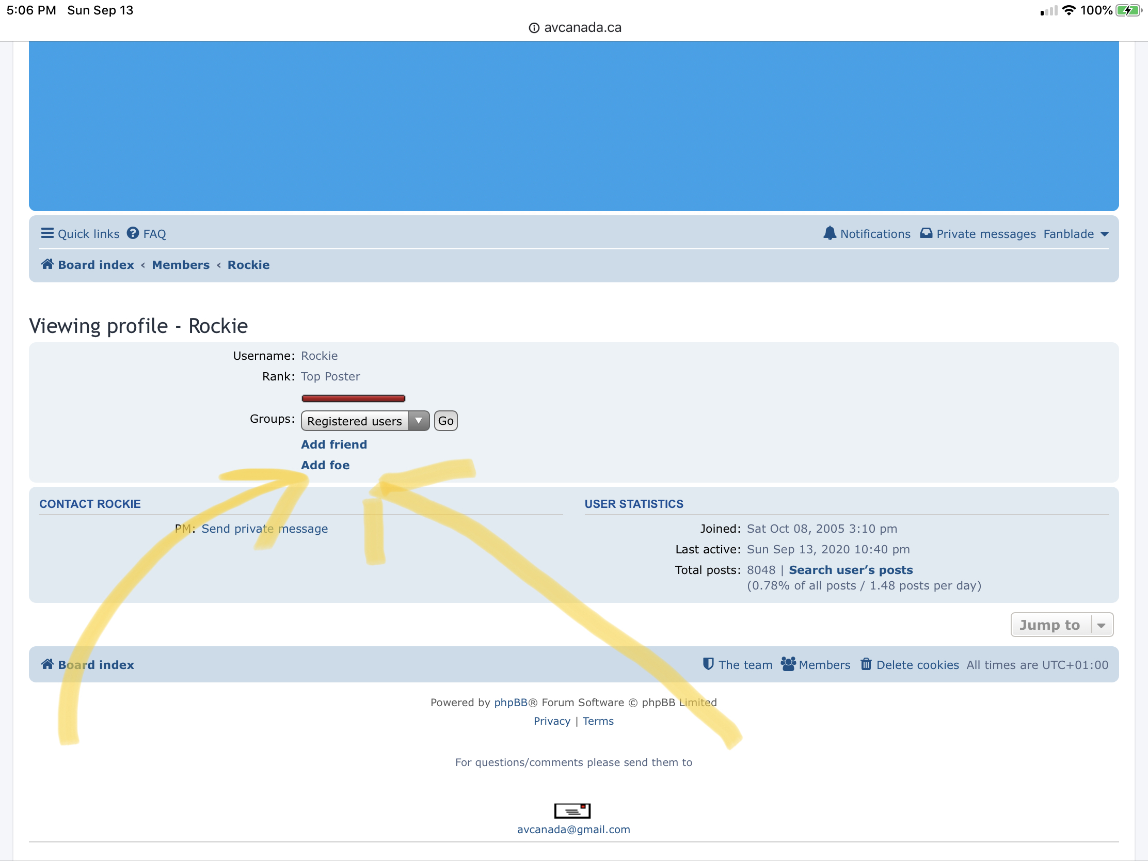Open the phpBB link
This screenshot has width=1148, height=861.
pos(510,702)
